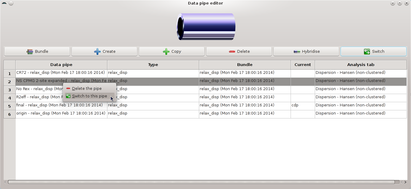Click the large data pipe image
This screenshot has height=189, width=411.
coord(206,27)
